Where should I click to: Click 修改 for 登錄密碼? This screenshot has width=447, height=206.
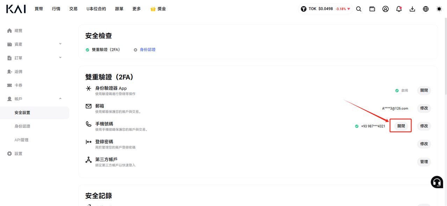pos(424,144)
